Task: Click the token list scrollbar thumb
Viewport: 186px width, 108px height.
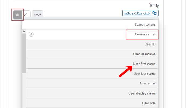Action: [24, 53]
